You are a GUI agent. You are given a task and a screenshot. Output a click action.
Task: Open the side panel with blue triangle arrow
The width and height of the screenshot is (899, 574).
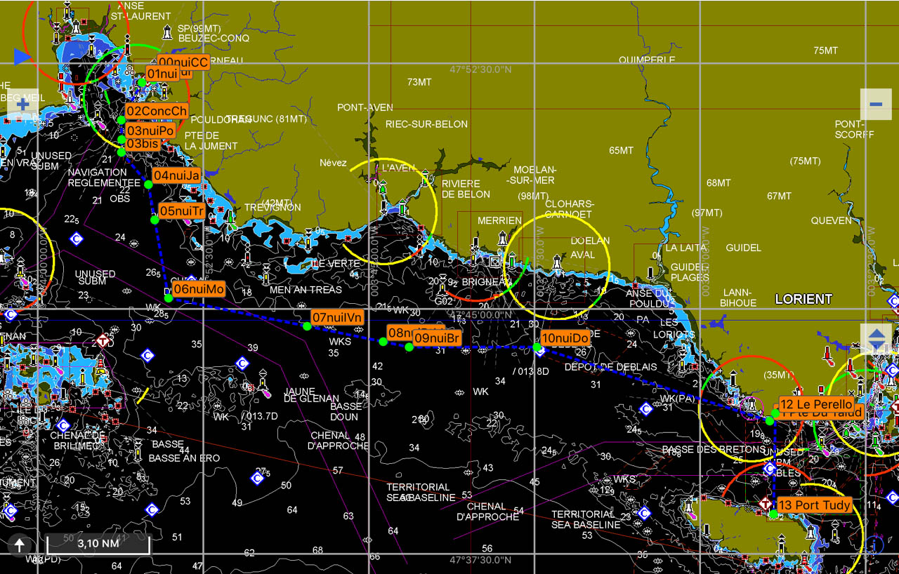click(x=22, y=56)
